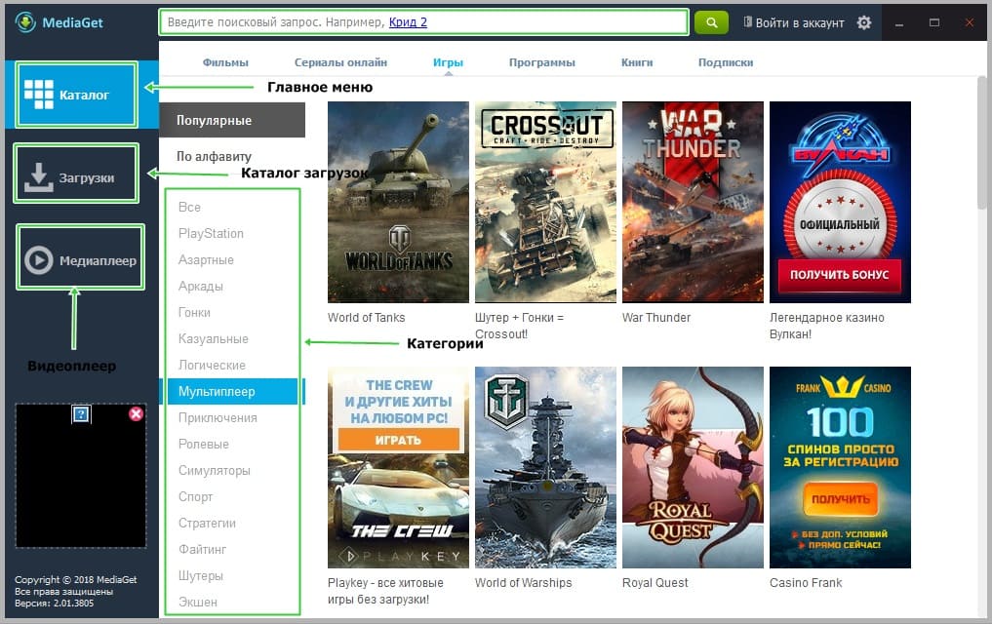Viewport: 992px width, 624px height.
Task: Click the Легендарное казино Вулкан! caption
Action: (827, 326)
